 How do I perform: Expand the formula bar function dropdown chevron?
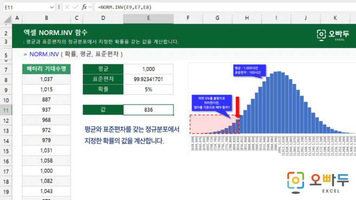[x=90, y=7]
